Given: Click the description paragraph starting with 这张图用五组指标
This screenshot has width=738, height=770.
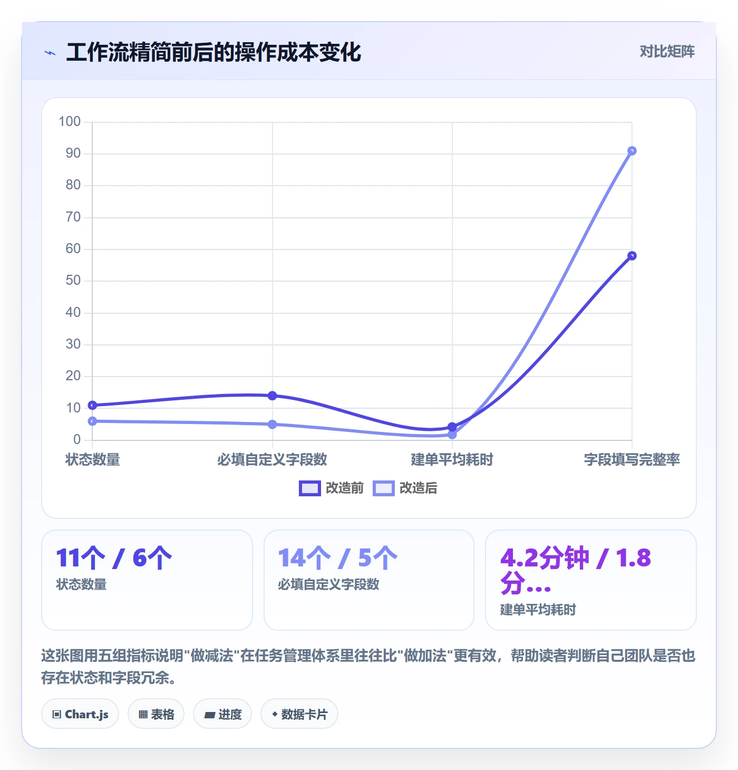Looking at the screenshot, I should coord(368,667).
